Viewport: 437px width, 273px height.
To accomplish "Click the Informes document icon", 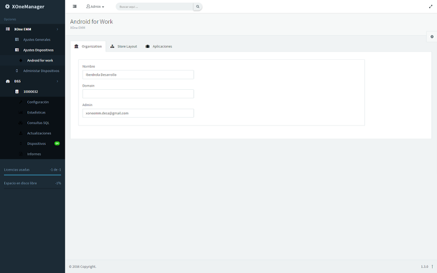I will [x=20, y=154].
